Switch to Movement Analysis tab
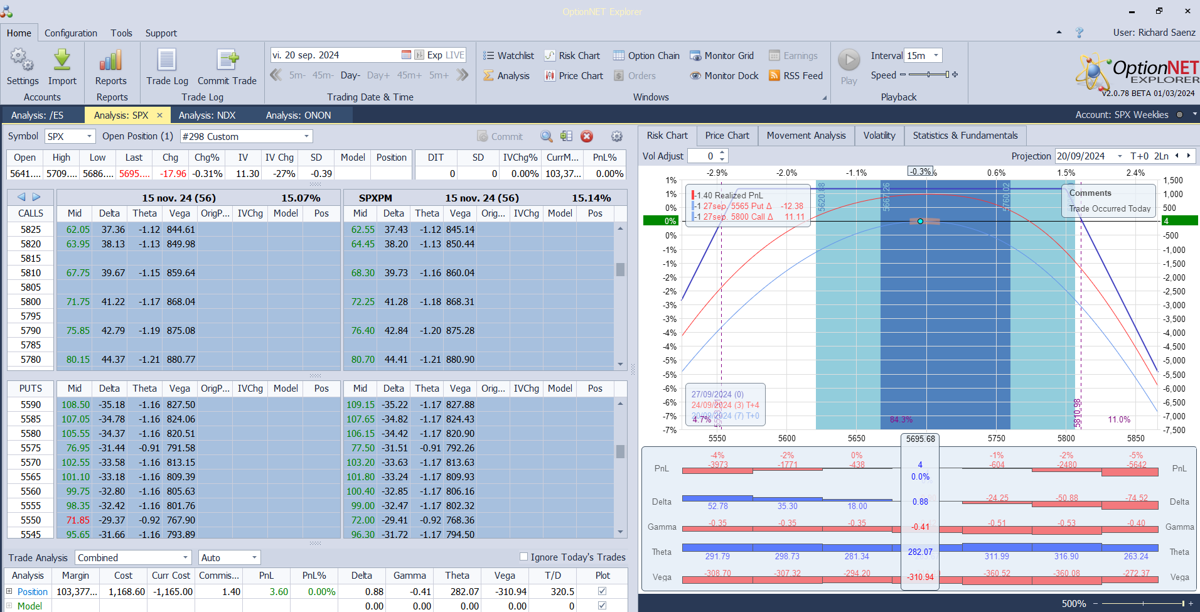This screenshot has width=1200, height=612. click(806, 136)
